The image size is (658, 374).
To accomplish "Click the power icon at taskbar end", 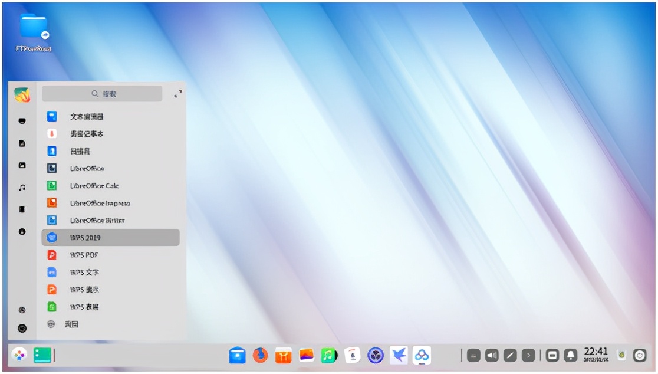I will (x=640, y=355).
